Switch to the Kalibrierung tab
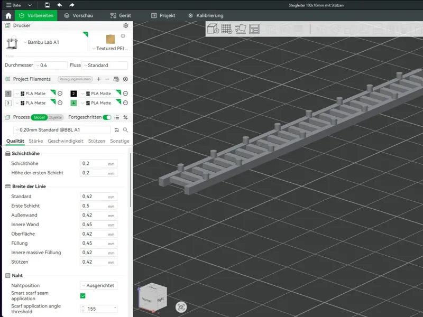The width and height of the screenshot is (423, 317). click(x=206, y=16)
